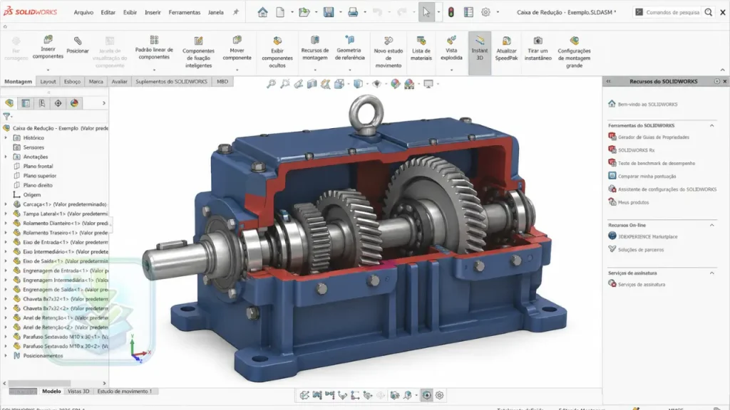Open the Editar menu

click(x=108, y=13)
